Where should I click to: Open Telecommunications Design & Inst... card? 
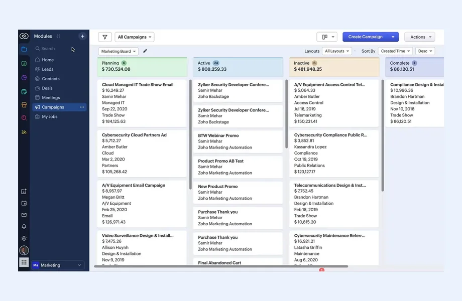click(334, 204)
